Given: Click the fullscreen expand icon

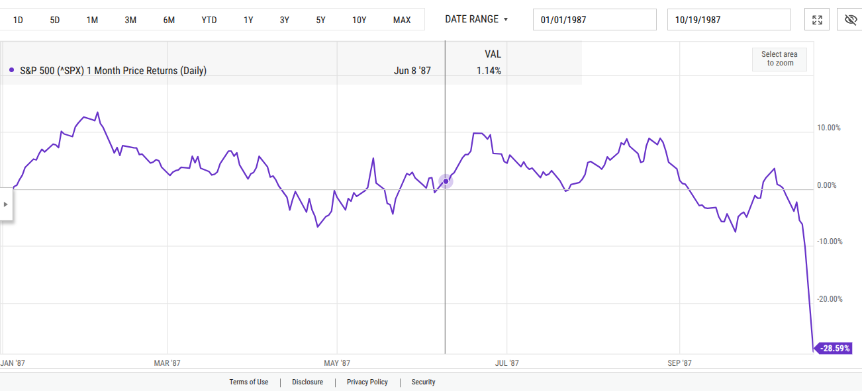Looking at the screenshot, I should click(x=817, y=20).
